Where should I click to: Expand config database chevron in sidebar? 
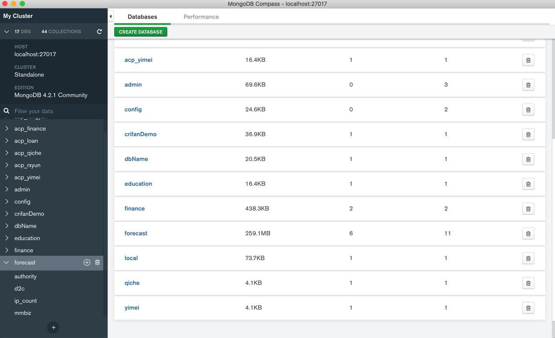point(7,201)
